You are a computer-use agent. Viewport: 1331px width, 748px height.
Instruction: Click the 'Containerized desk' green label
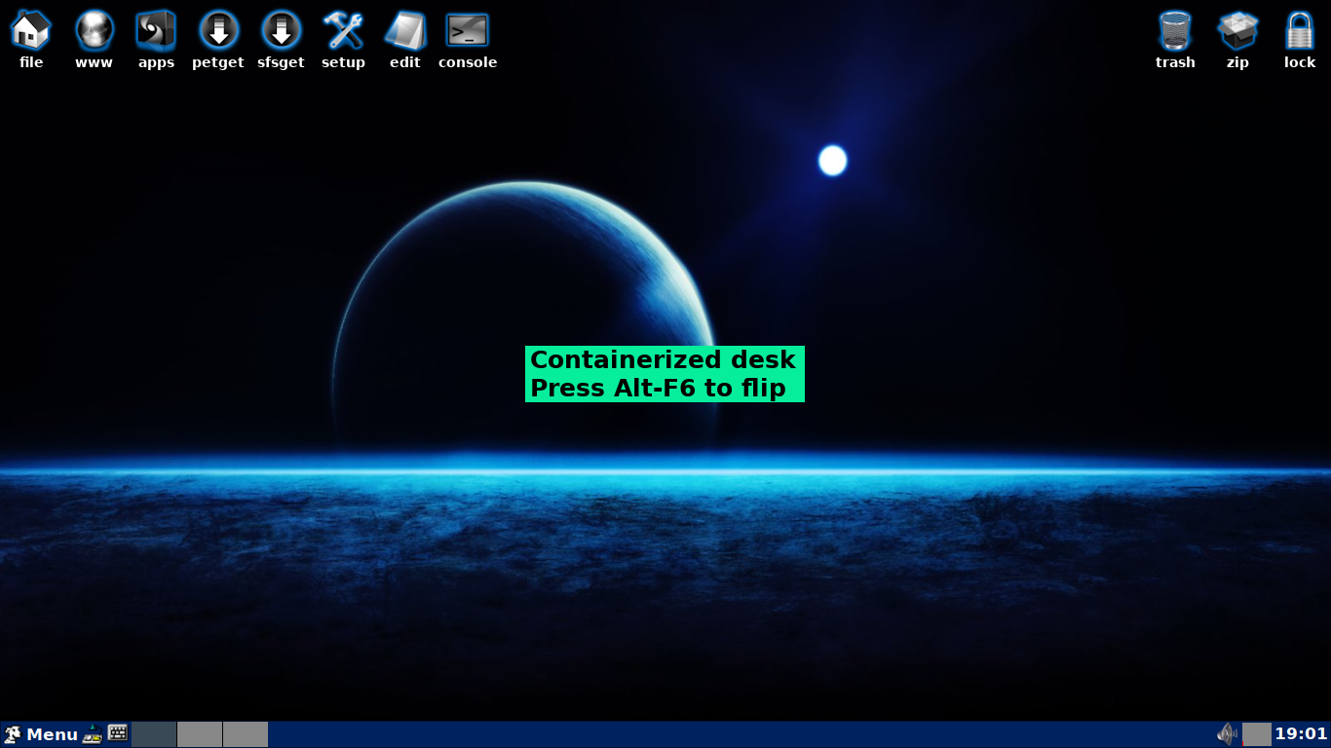[x=665, y=374]
